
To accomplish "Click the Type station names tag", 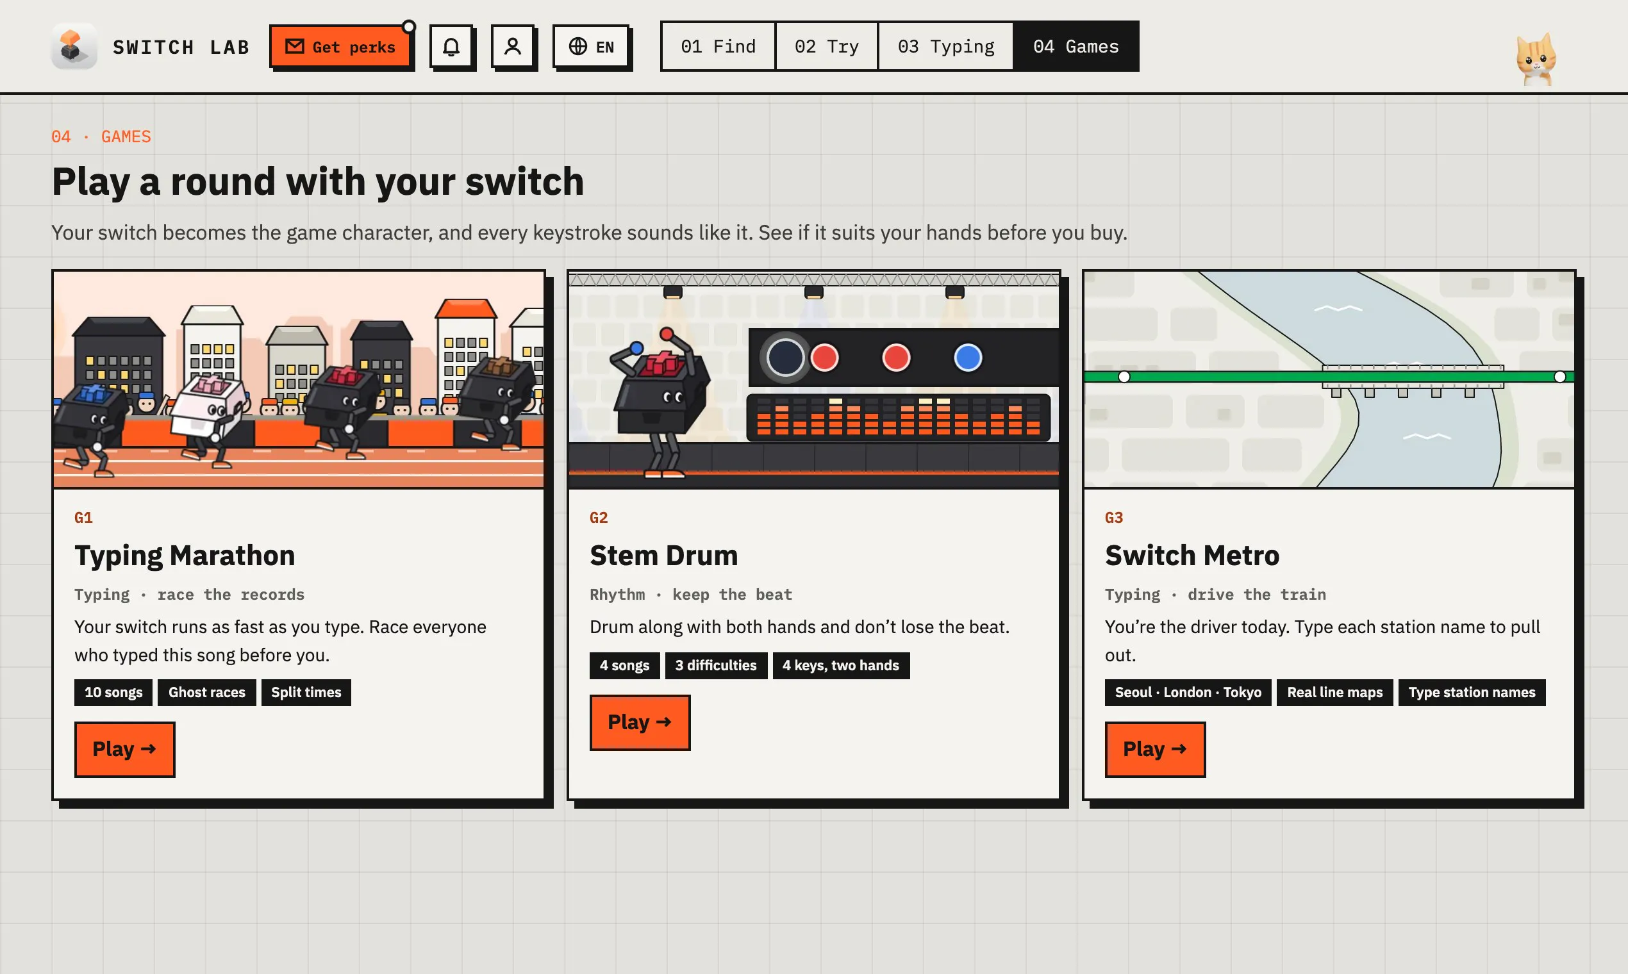I will tap(1472, 693).
